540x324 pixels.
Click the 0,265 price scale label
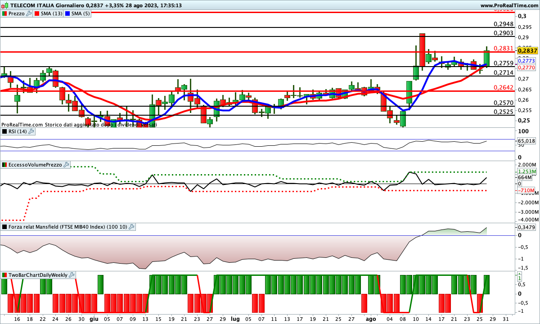[525, 89]
